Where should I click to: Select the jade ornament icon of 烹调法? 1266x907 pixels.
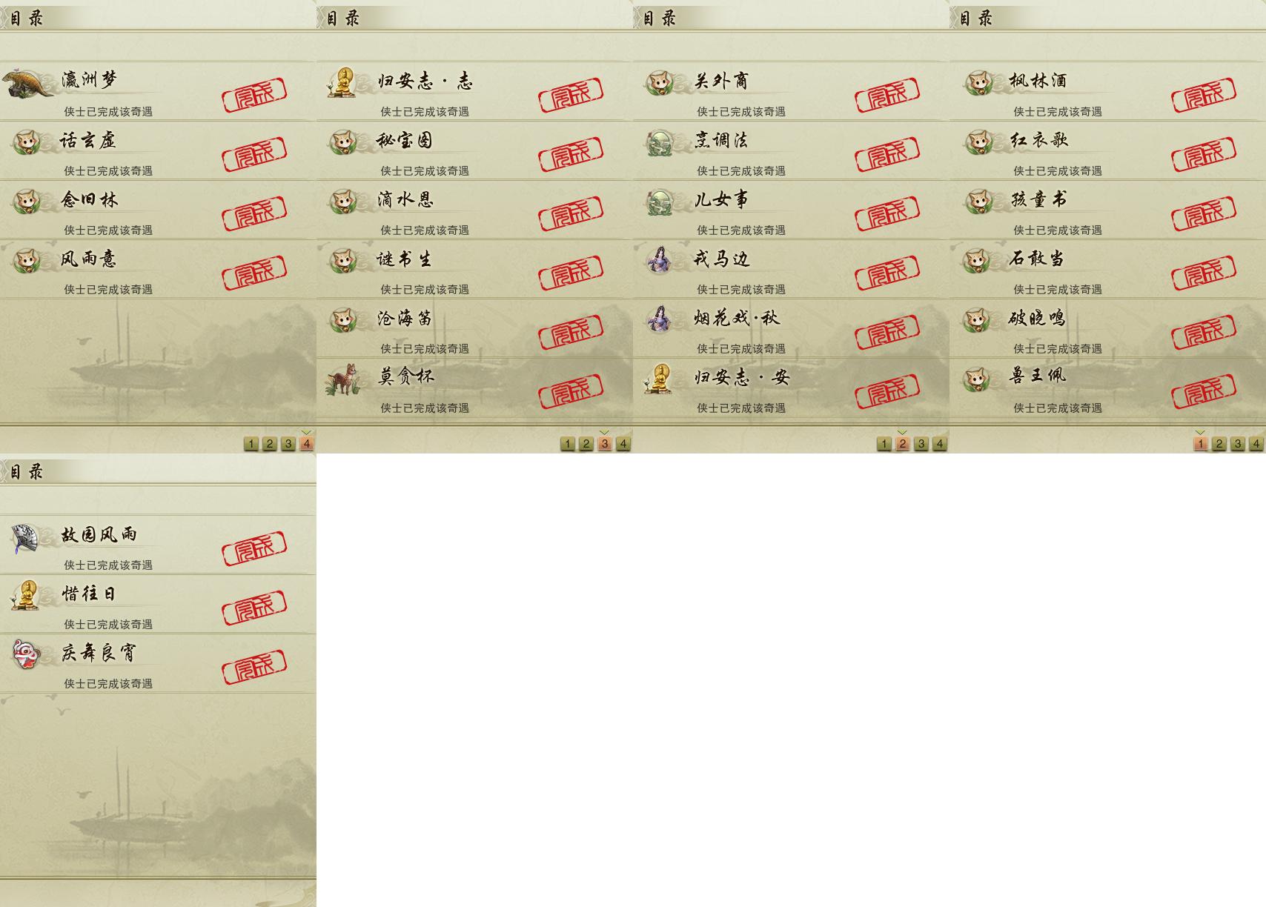tap(659, 142)
